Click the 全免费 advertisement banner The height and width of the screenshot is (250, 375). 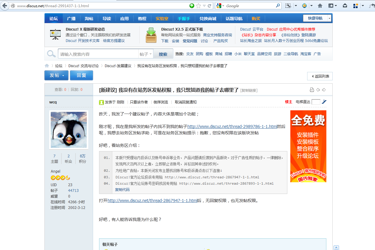click(x=308, y=146)
